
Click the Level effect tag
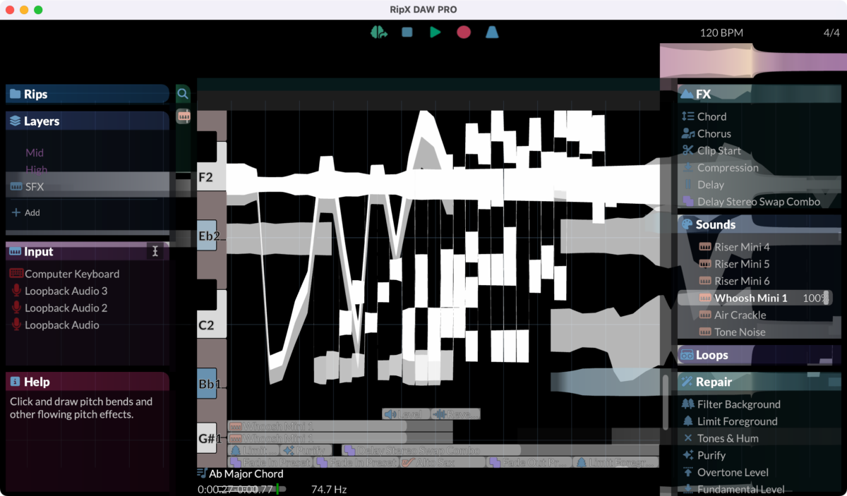[x=406, y=414]
